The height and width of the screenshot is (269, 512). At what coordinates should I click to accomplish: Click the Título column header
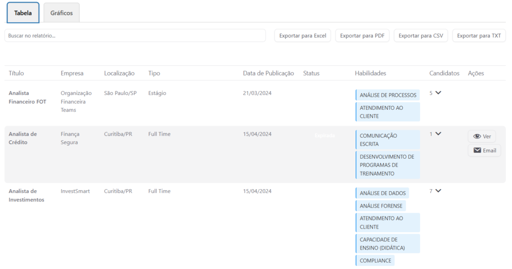16,73
